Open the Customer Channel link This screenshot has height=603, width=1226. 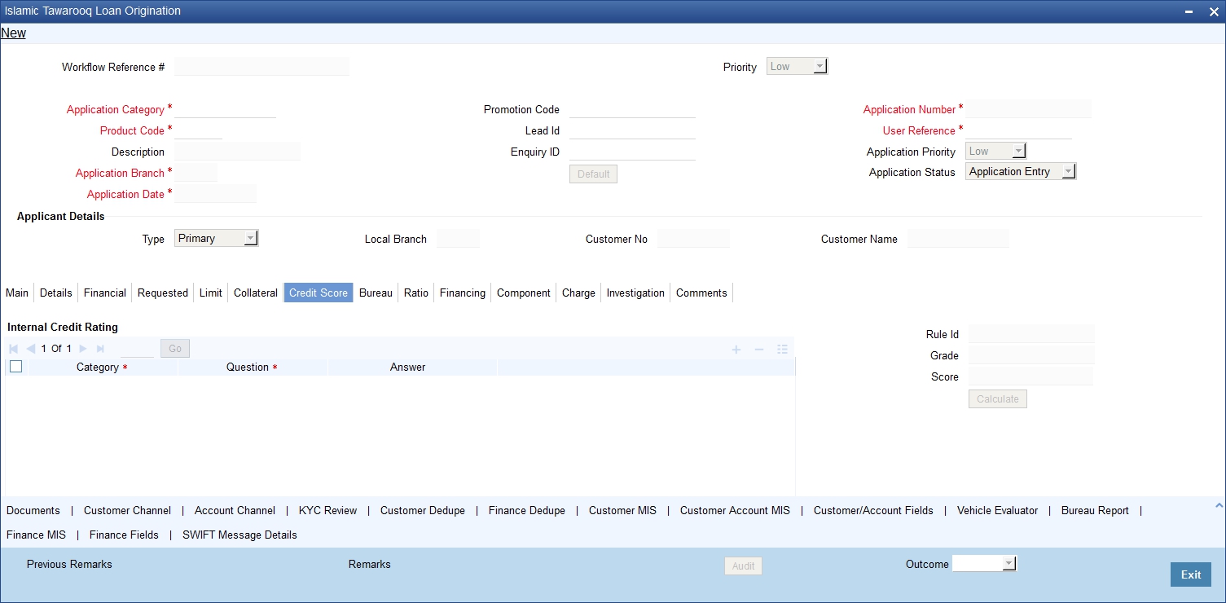(128, 510)
